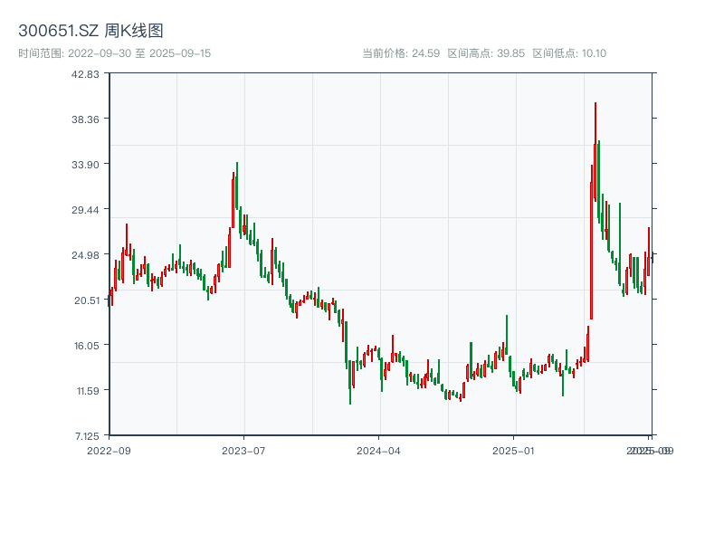Click the green candlestick at the 2023-07 peak

click(x=237, y=186)
